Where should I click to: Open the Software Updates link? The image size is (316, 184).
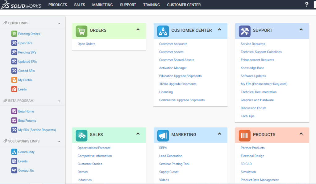253,76
